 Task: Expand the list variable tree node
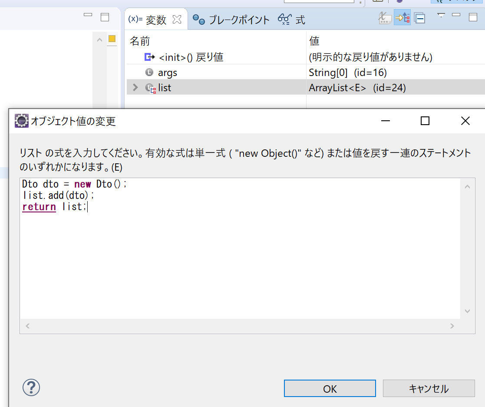[135, 87]
